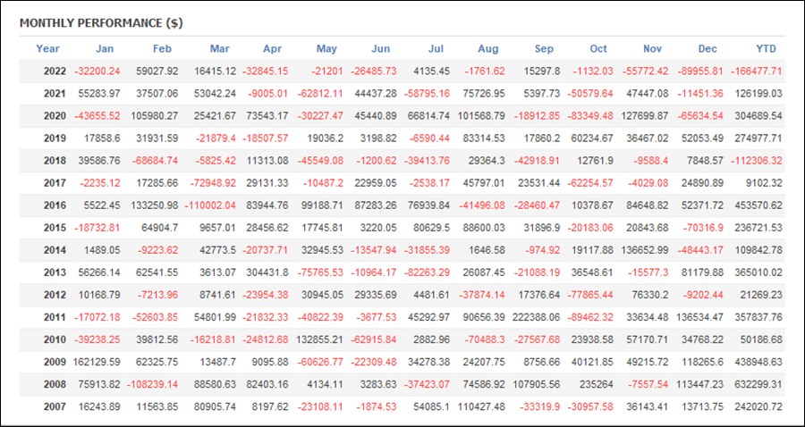Click the Mar column header

click(220, 49)
